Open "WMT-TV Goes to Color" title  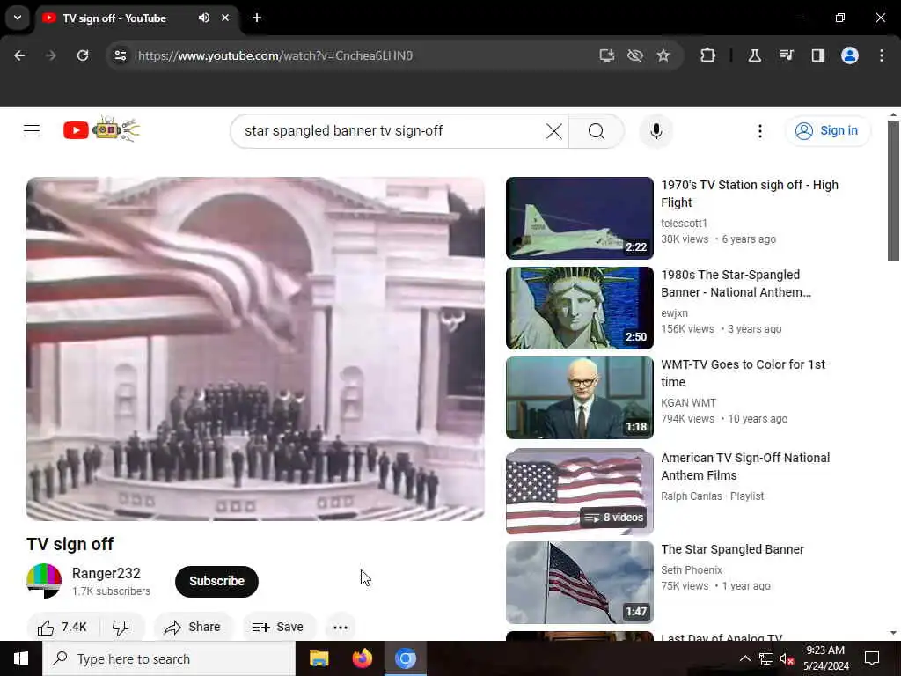point(743,373)
